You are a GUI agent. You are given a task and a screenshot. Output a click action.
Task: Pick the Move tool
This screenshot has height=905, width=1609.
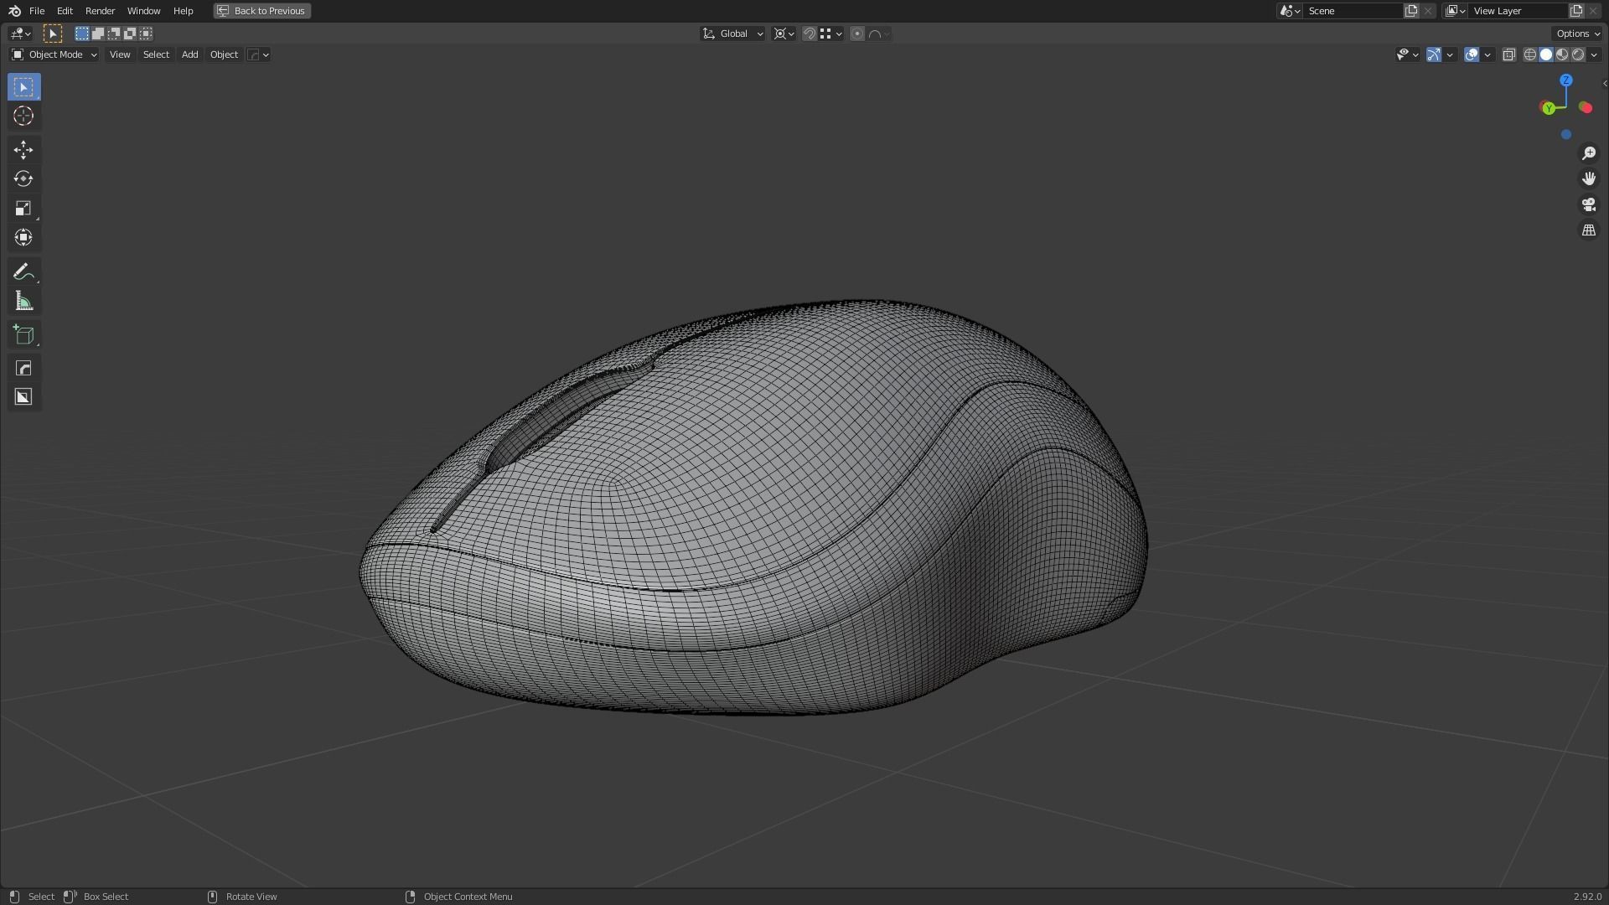[23, 150]
